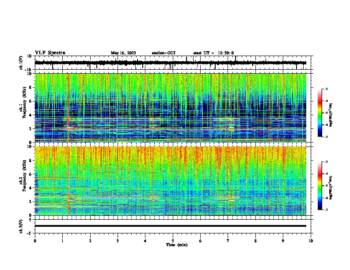Click the "VLF Spectra" plot title
The height and width of the screenshot is (270, 350).
click(50, 53)
